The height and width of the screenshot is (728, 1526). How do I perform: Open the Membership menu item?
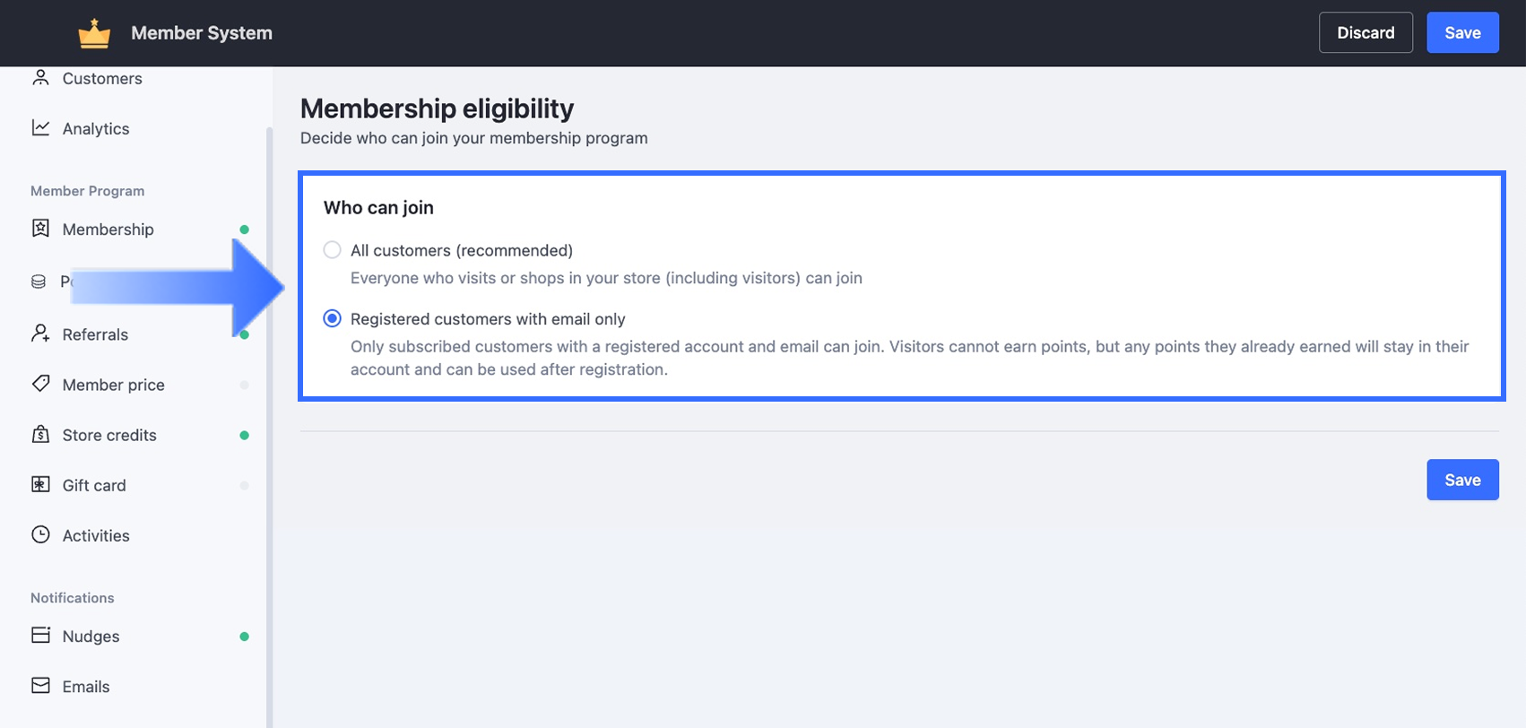click(x=108, y=230)
